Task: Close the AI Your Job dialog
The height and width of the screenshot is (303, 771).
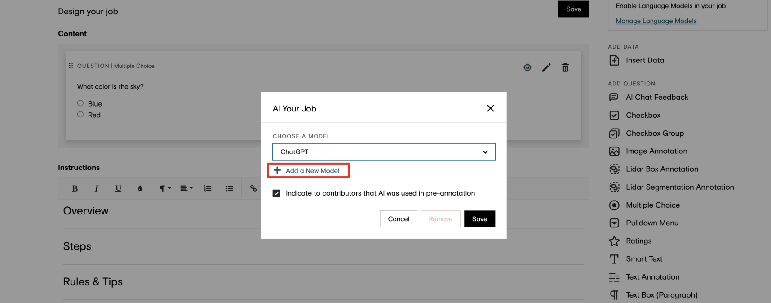Action: [491, 108]
